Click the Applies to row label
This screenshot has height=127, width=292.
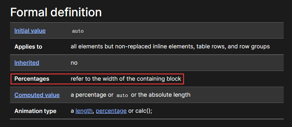click(x=28, y=47)
